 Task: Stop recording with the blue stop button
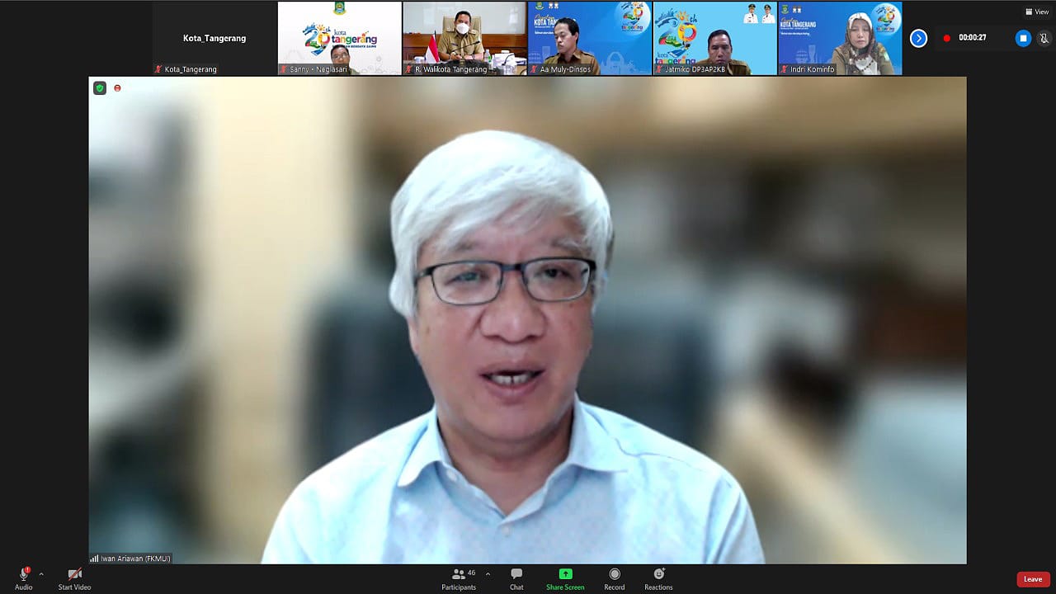(x=1023, y=38)
